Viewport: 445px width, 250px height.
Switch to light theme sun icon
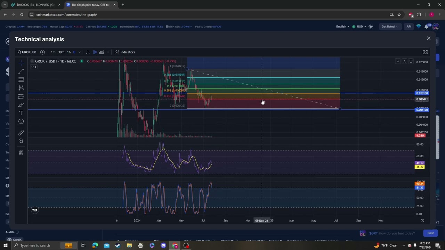[x=371, y=27]
